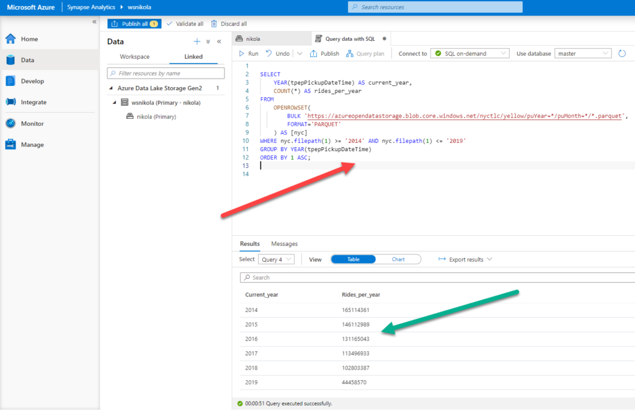View the Query plan
Screen dimensions: 635x411
(x=365, y=53)
